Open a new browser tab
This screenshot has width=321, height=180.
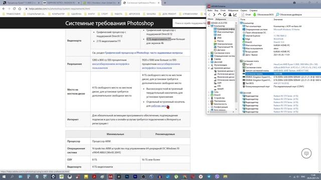[165, 3]
